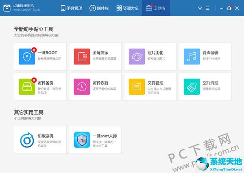Click the 全屏演示 title text
The width and height of the screenshot is (244, 173).
pos(100,53)
